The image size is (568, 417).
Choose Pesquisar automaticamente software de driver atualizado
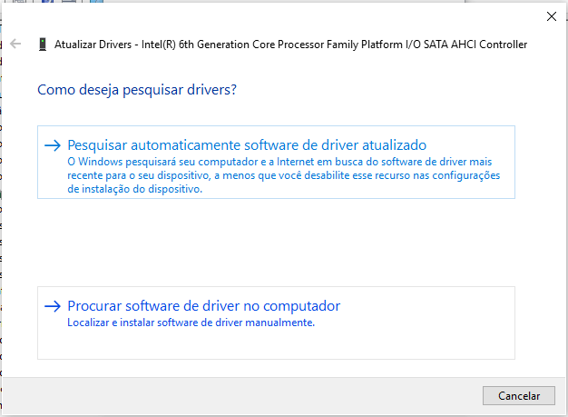276,162
